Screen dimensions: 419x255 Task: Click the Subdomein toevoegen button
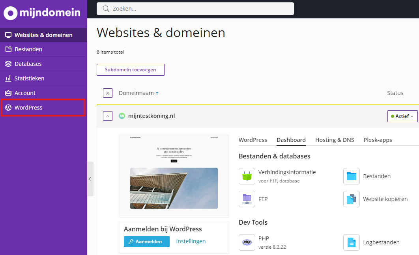pos(130,70)
